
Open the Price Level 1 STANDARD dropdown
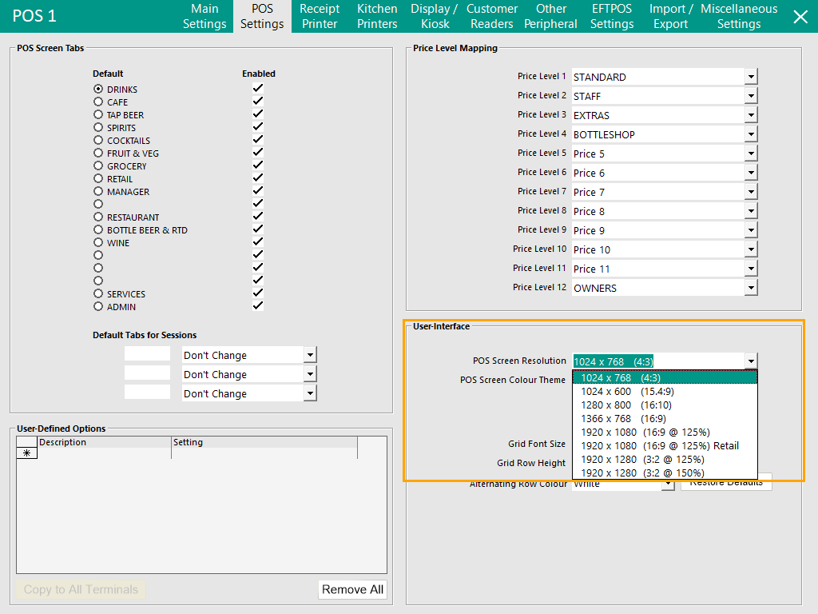750,77
